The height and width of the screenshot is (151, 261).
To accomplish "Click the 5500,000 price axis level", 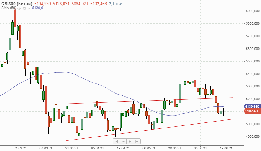I will pos(253,61).
